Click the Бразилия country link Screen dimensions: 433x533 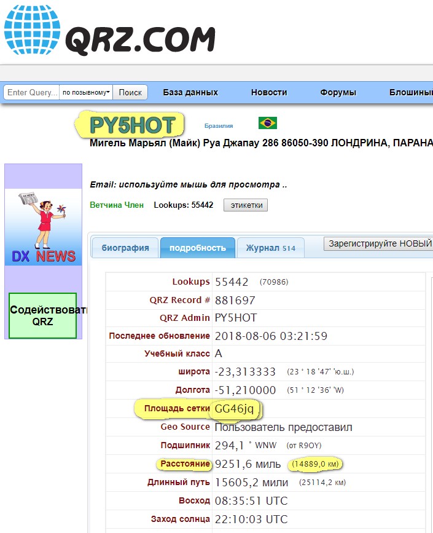point(219,125)
